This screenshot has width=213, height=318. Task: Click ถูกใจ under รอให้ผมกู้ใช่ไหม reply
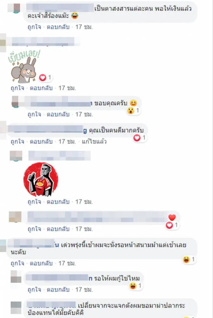pyautogui.click(x=34, y=289)
